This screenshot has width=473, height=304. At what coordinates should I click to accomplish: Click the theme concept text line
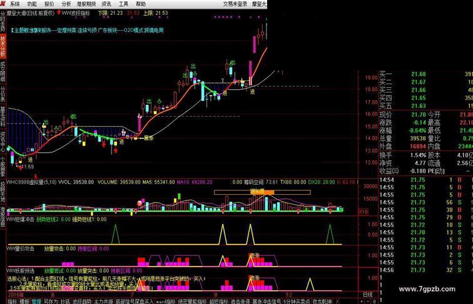pyautogui.click(x=87, y=30)
